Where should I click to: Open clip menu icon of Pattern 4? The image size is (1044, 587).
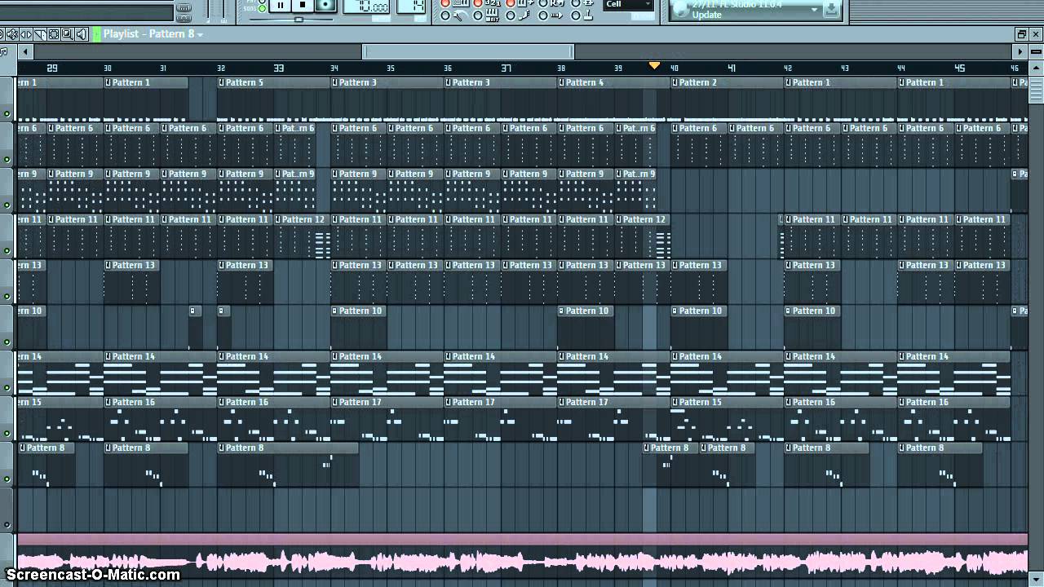(x=562, y=82)
